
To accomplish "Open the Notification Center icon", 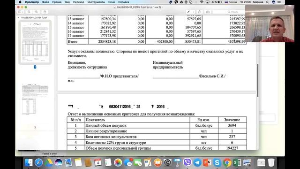I will coord(279,2).
